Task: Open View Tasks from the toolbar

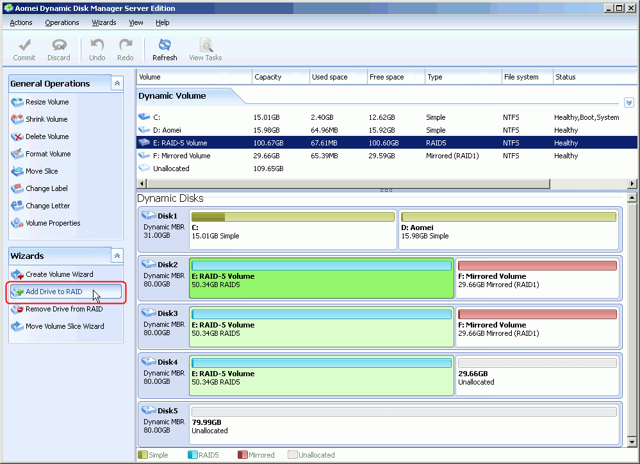Action: coord(205,48)
